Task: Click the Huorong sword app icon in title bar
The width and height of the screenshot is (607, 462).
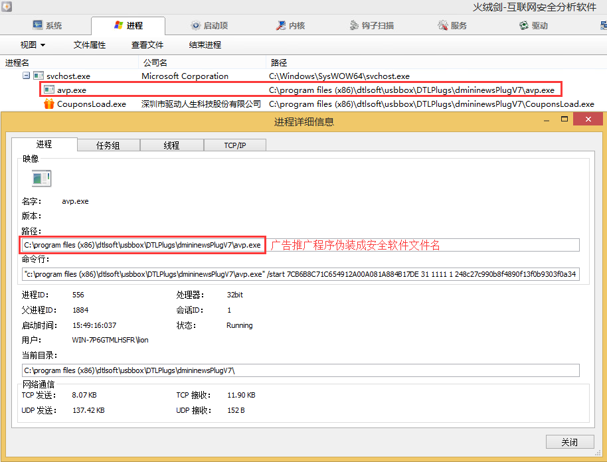Action: (7, 7)
